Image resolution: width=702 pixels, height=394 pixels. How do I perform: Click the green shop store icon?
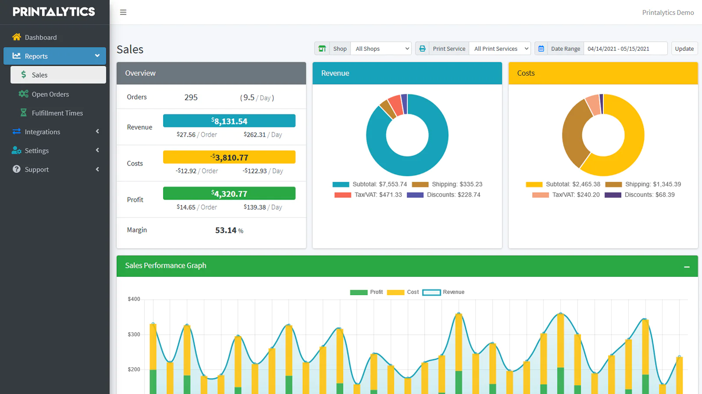point(322,49)
